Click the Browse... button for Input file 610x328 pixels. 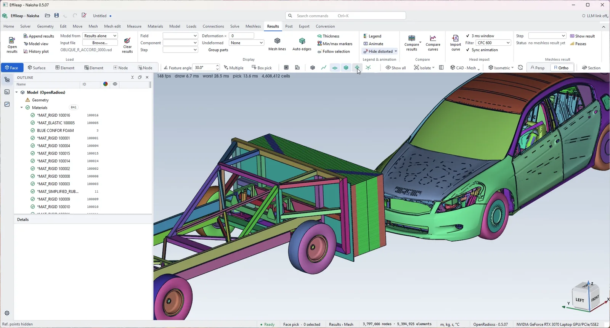[x=100, y=43]
